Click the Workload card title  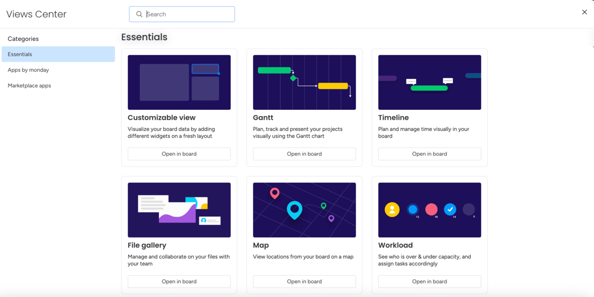pos(395,246)
